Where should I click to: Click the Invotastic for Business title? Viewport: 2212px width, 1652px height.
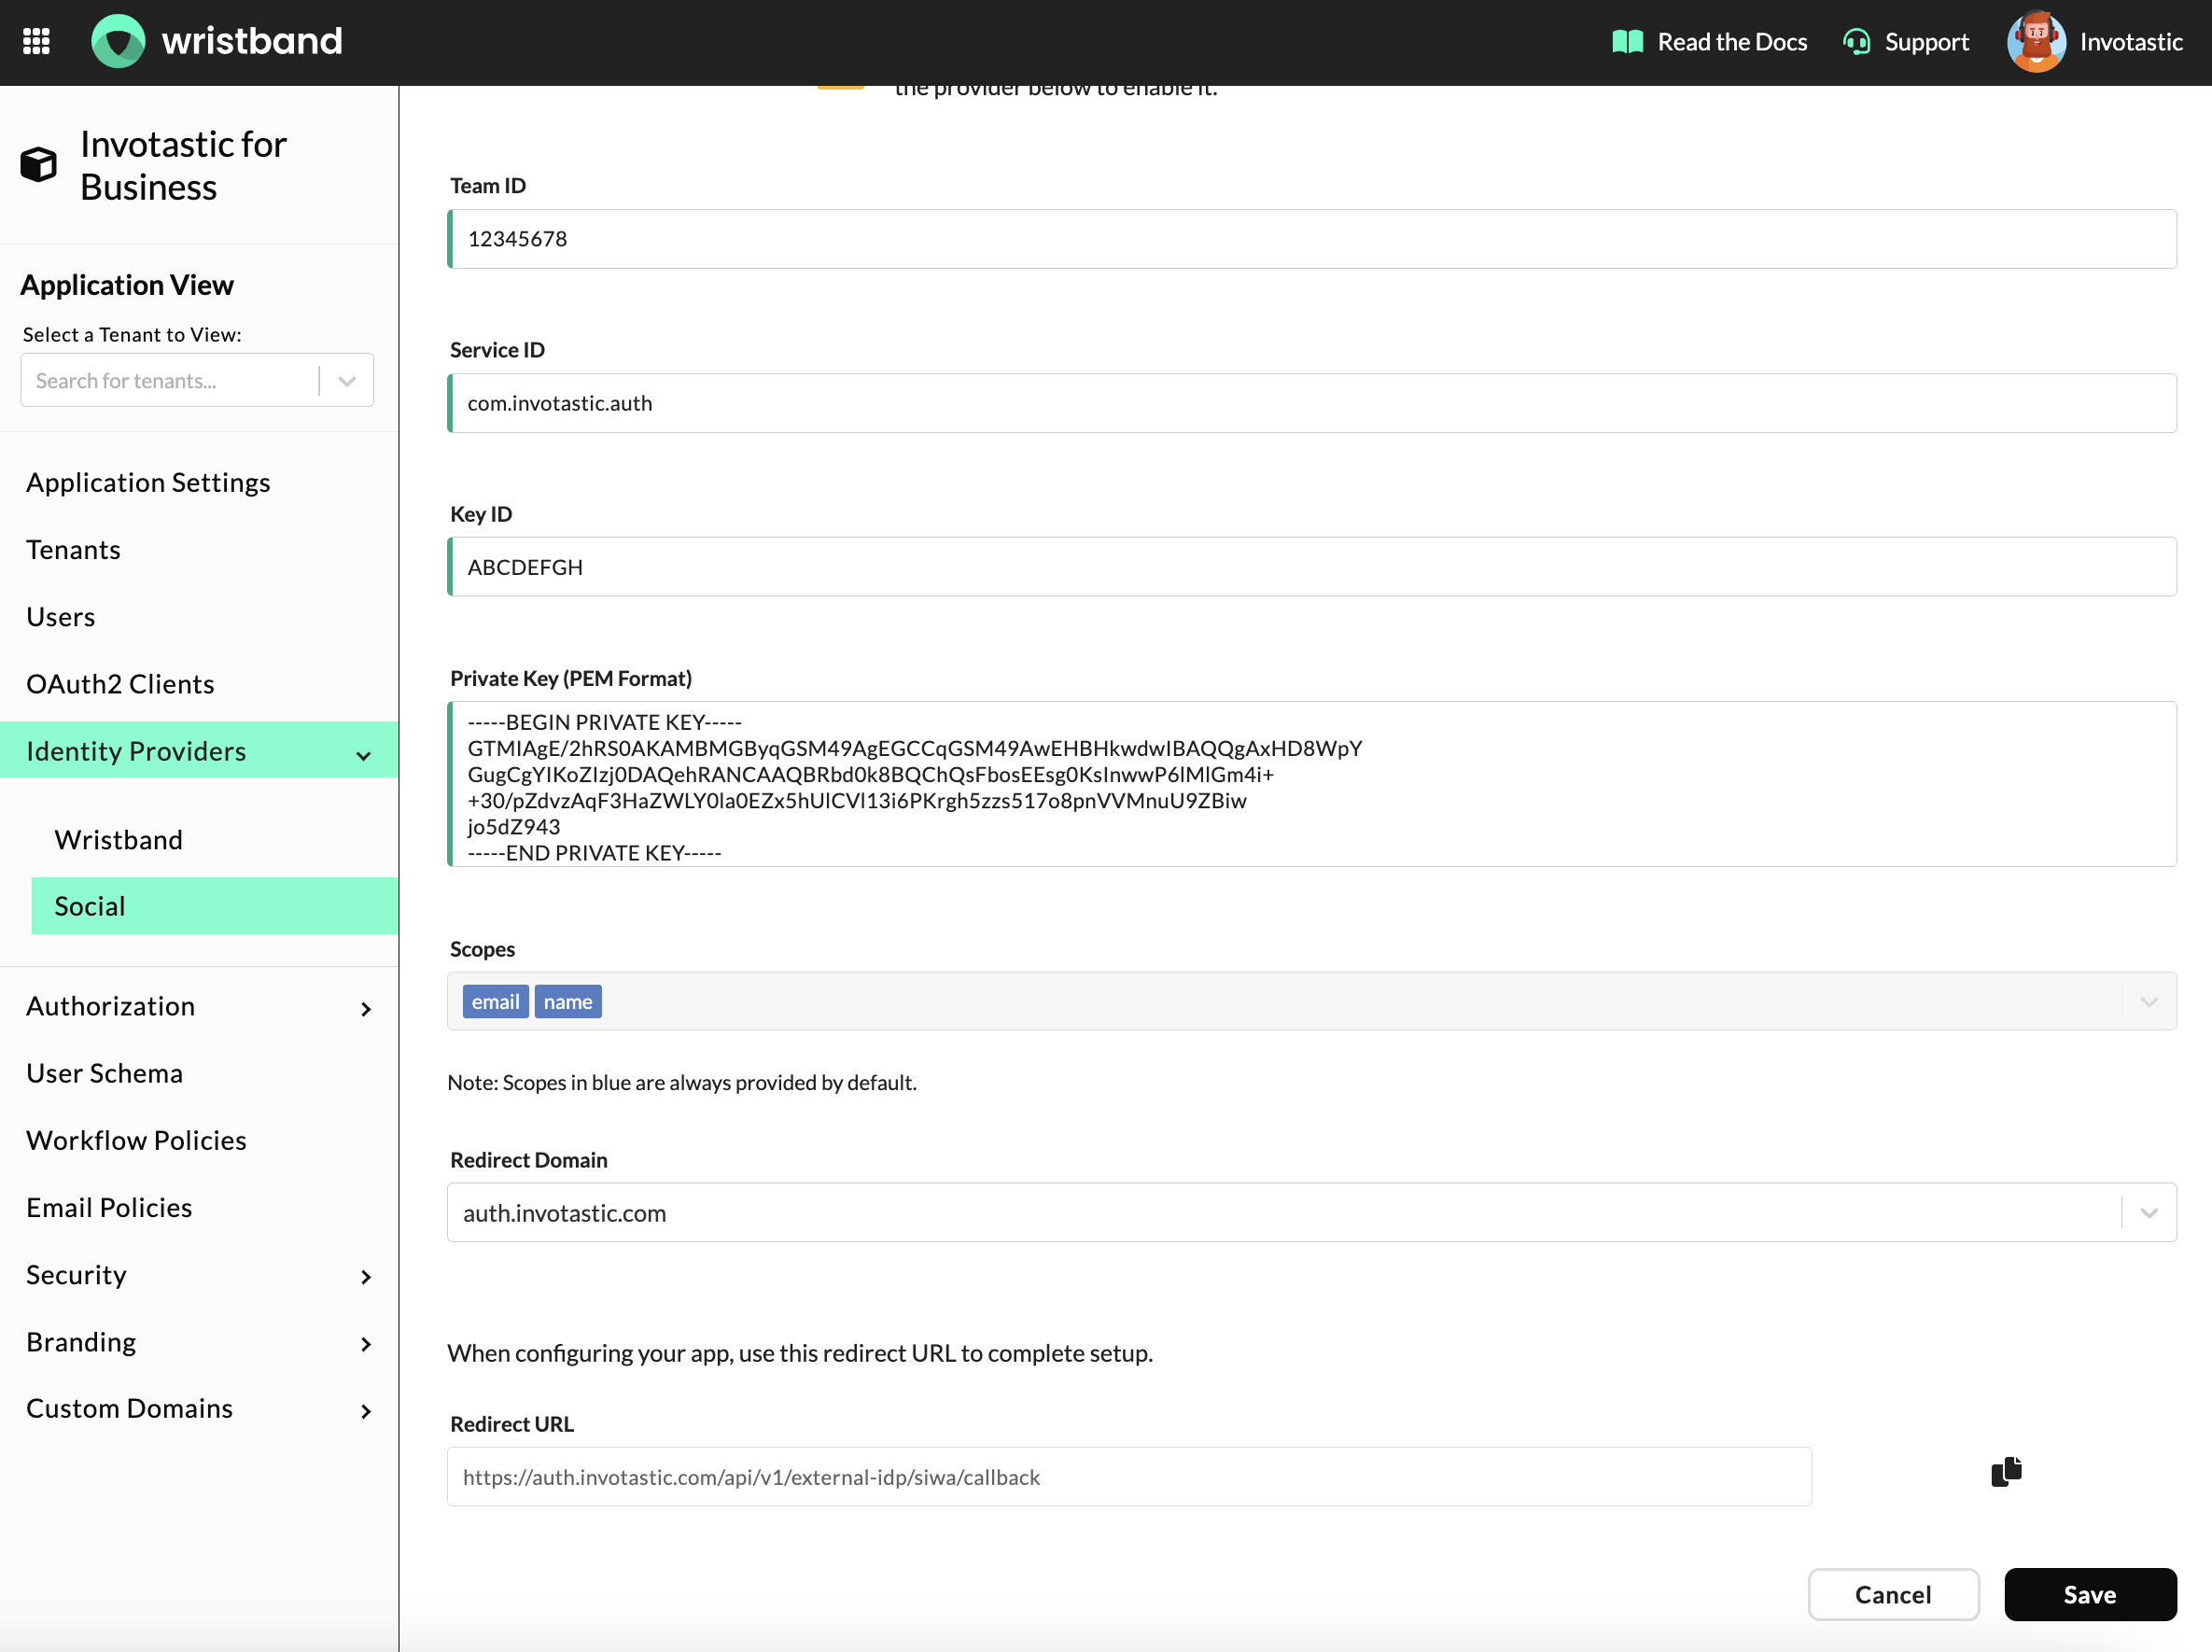point(184,165)
